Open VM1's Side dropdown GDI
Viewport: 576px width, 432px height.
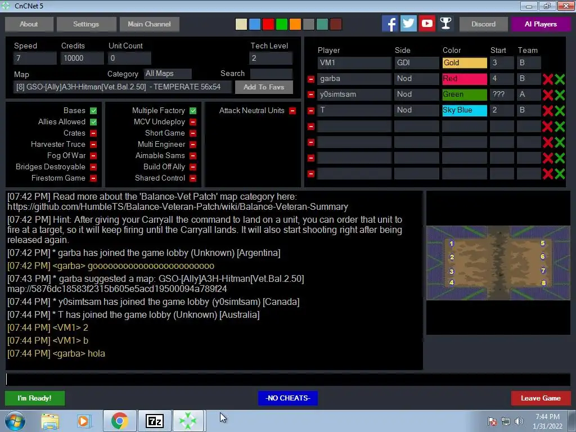pos(417,63)
